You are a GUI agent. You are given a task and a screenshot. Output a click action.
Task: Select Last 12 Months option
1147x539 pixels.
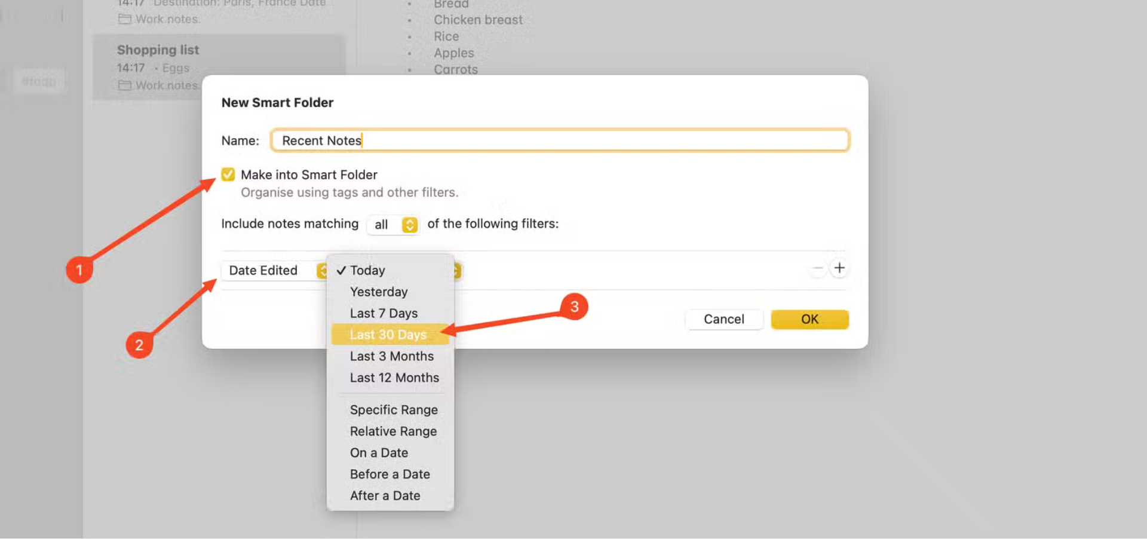(394, 378)
